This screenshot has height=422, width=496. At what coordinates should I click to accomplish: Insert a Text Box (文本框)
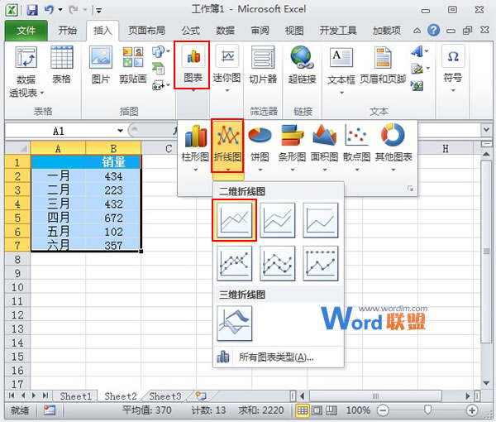(x=341, y=70)
